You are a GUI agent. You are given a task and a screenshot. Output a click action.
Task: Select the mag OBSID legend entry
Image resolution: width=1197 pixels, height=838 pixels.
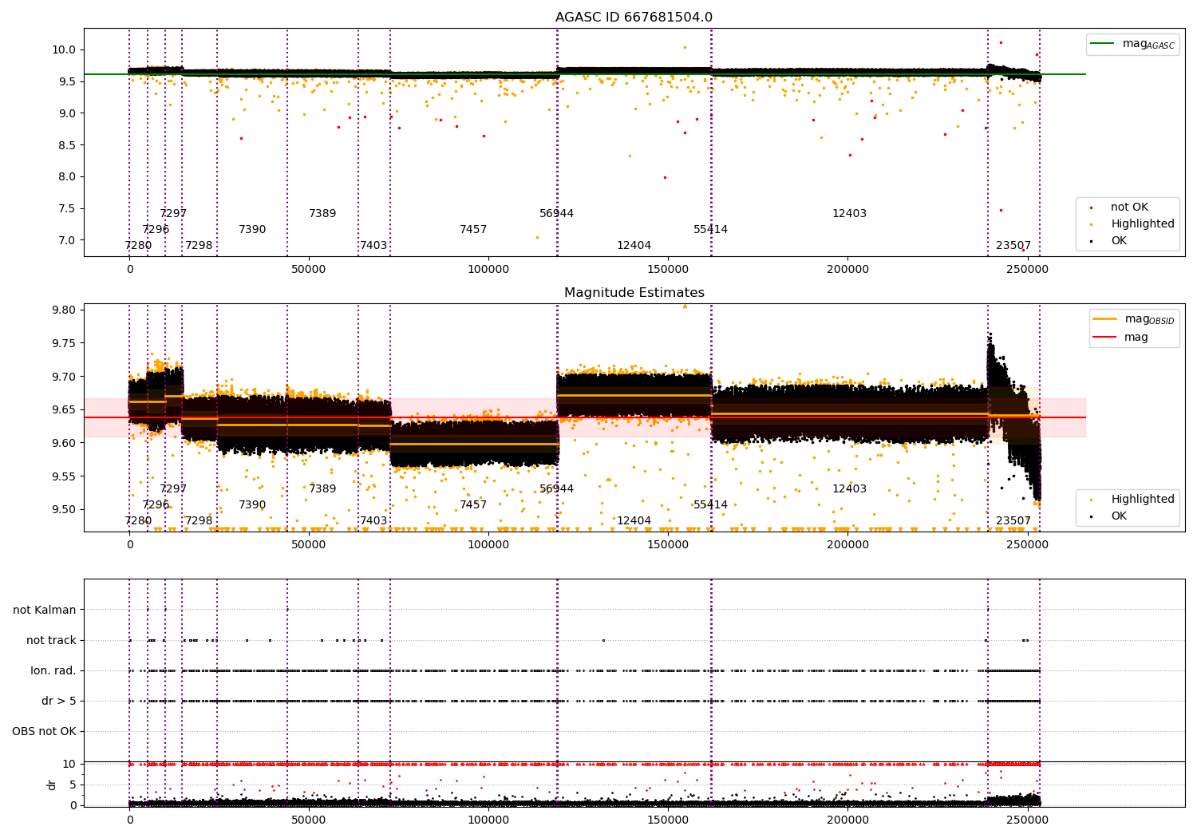(x=1134, y=319)
